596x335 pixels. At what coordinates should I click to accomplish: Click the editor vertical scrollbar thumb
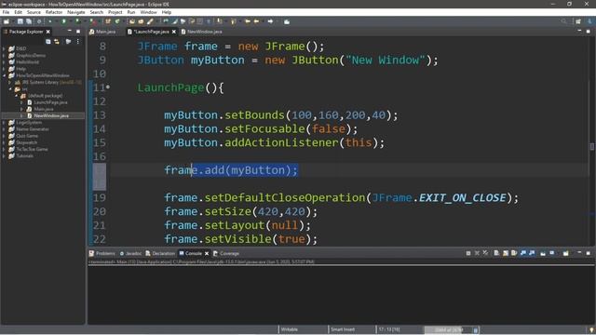(x=592, y=147)
